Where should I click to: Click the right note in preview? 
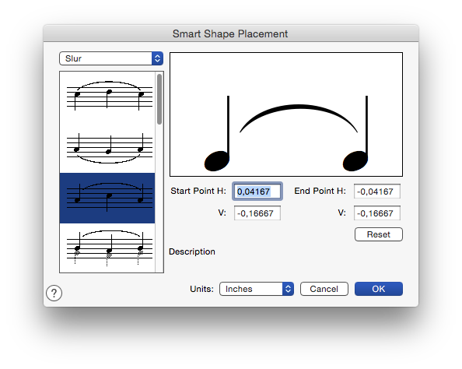[355, 133]
